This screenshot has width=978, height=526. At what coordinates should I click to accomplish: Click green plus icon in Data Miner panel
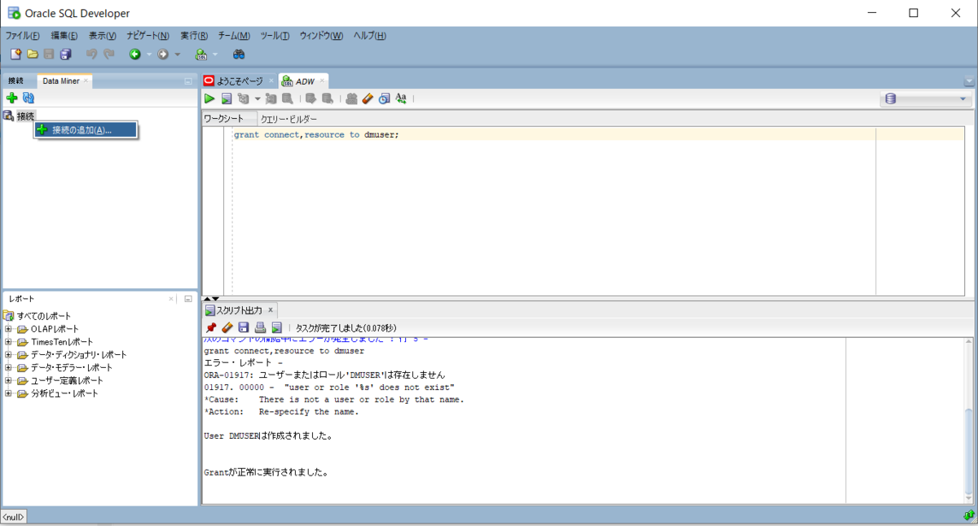click(11, 98)
